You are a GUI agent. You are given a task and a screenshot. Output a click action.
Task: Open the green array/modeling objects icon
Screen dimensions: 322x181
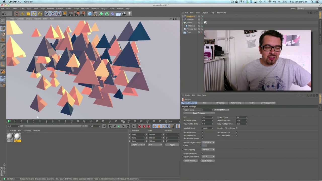[x=107, y=14]
